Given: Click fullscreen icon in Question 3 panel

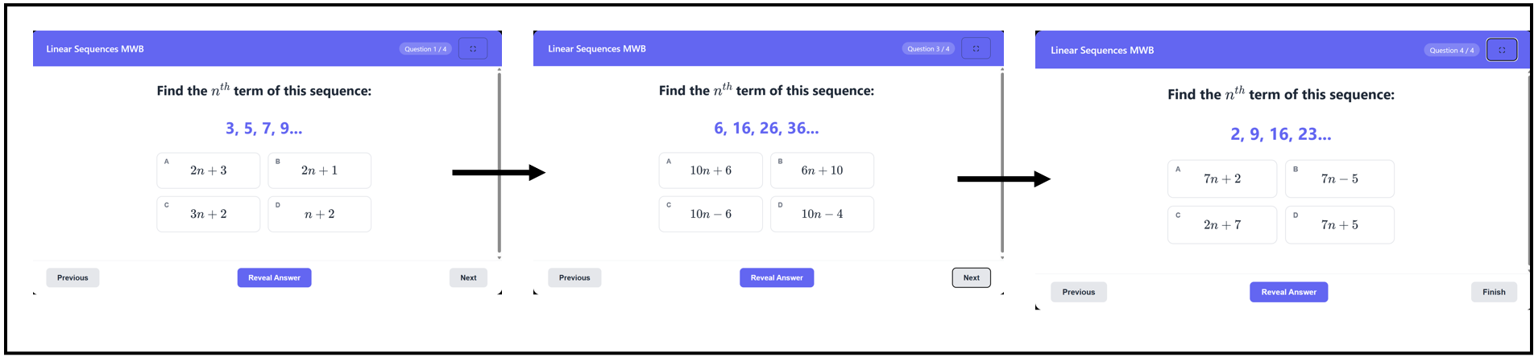Looking at the screenshot, I should tap(976, 49).
